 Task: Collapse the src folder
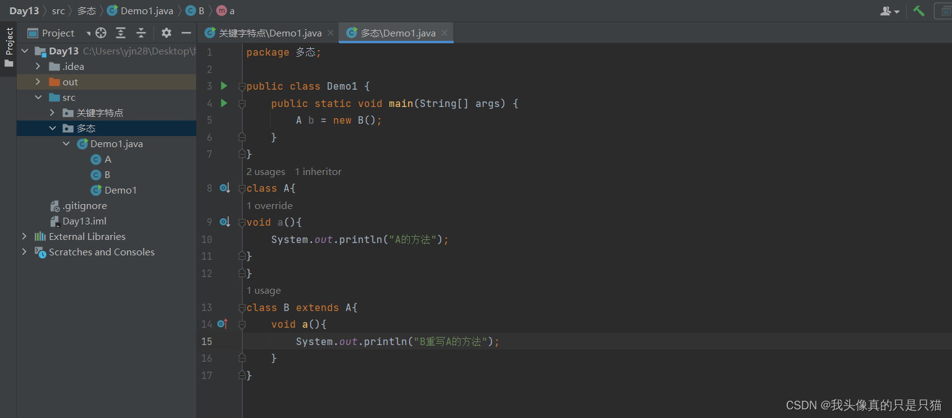click(38, 97)
